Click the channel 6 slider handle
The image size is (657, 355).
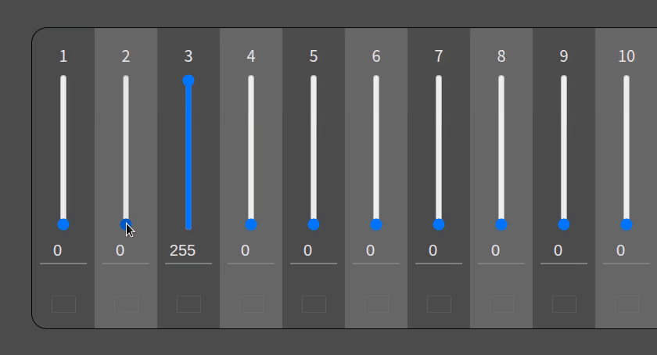tap(376, 224)
